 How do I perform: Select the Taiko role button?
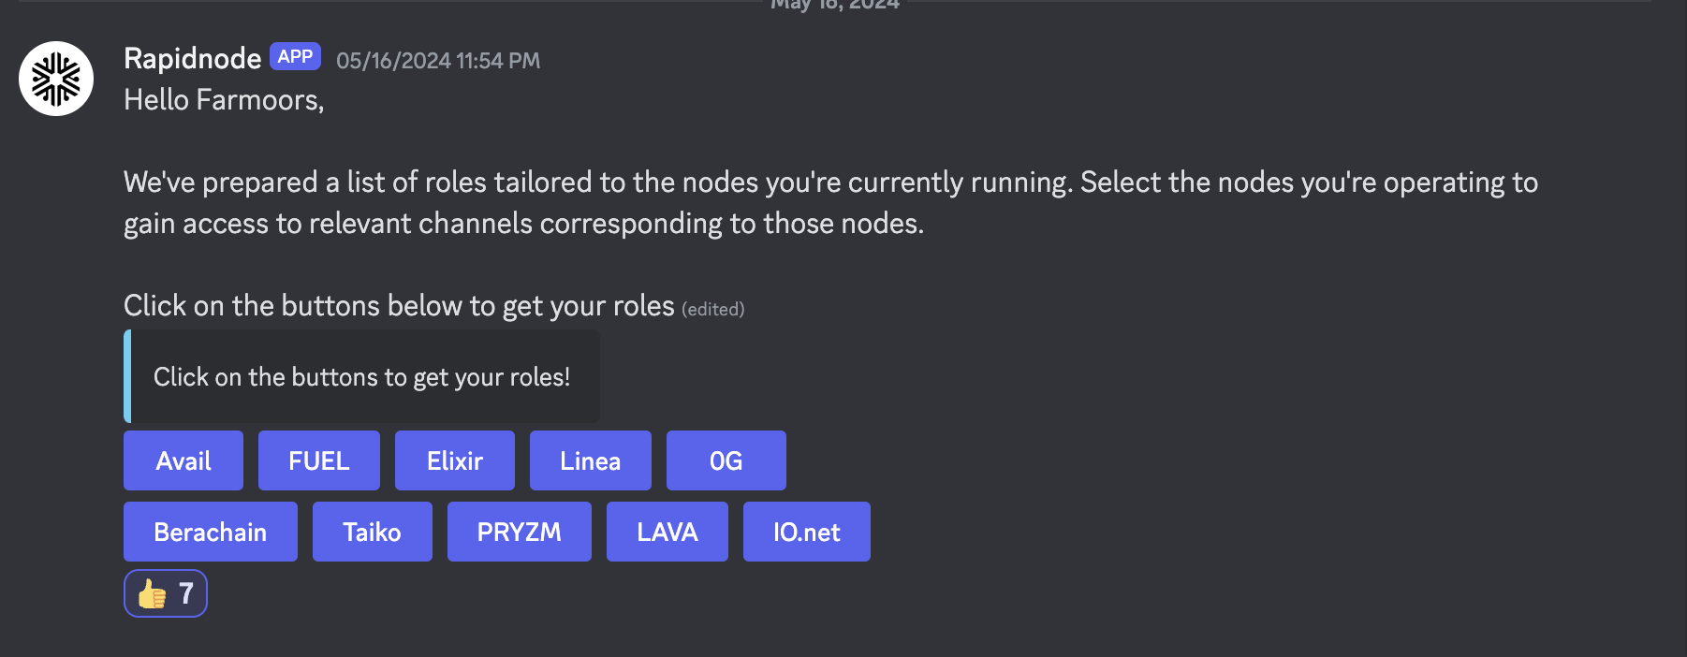click(x=373, y=532)
